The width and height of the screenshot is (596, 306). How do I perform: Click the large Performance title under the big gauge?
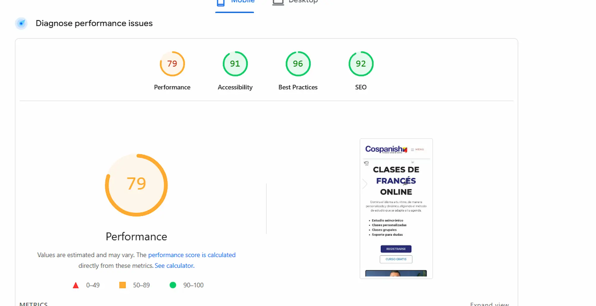[136, 237]
